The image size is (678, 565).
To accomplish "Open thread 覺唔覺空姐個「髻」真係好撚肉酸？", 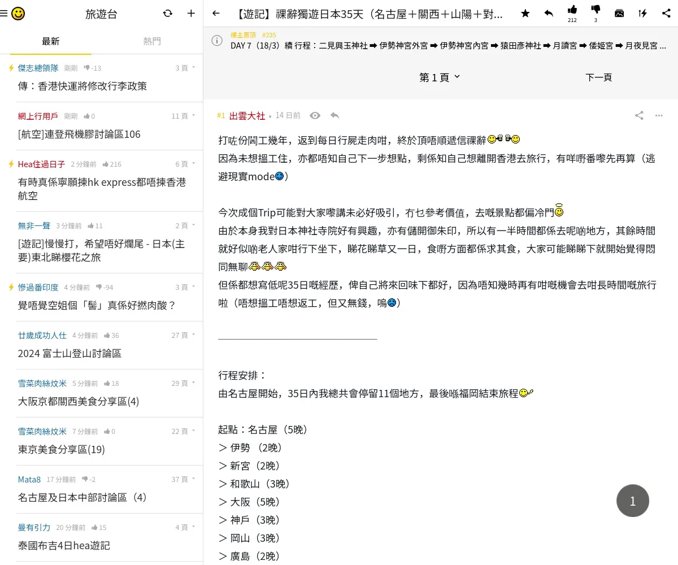I will [x=97, y=305].
